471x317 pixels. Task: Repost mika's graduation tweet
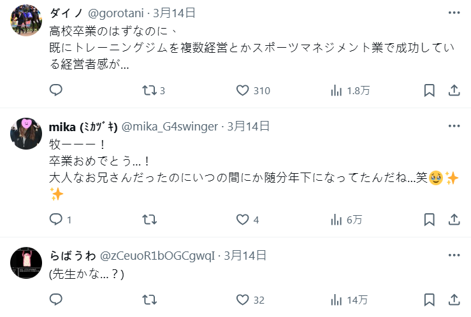coord(149,220)
